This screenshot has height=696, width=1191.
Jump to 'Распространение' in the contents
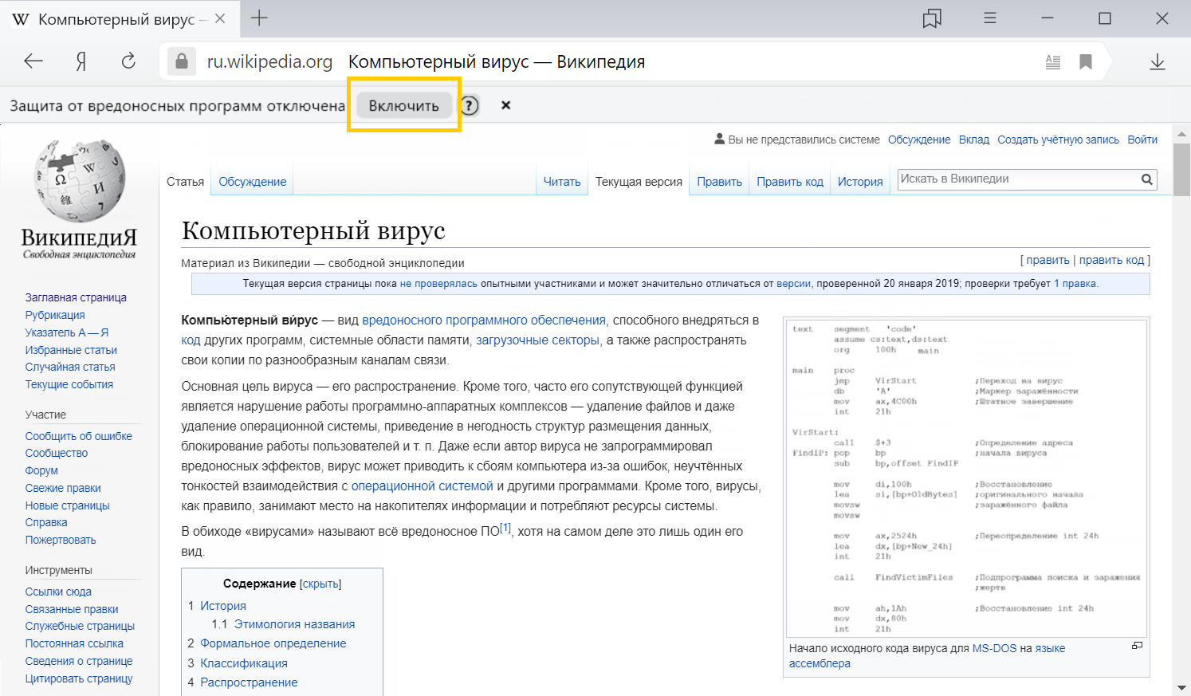pyautogui.click(x=249, y=682)
